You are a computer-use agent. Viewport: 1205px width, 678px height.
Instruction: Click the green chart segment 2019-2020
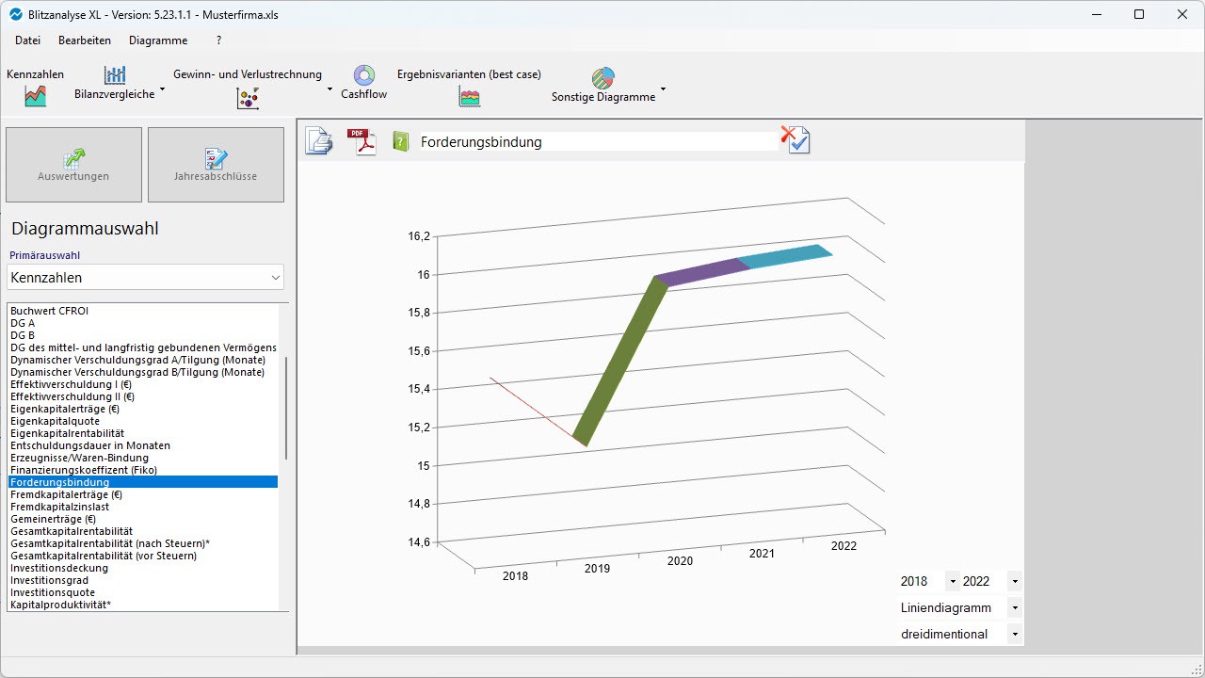click(620, 362)
